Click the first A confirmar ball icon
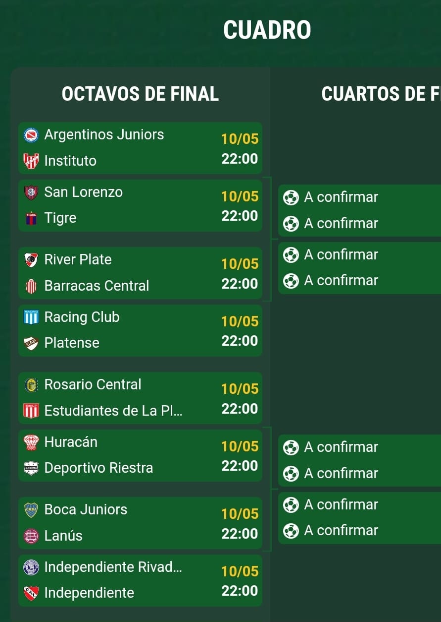This screenshot has width=441, height=622. pos(291,197)
